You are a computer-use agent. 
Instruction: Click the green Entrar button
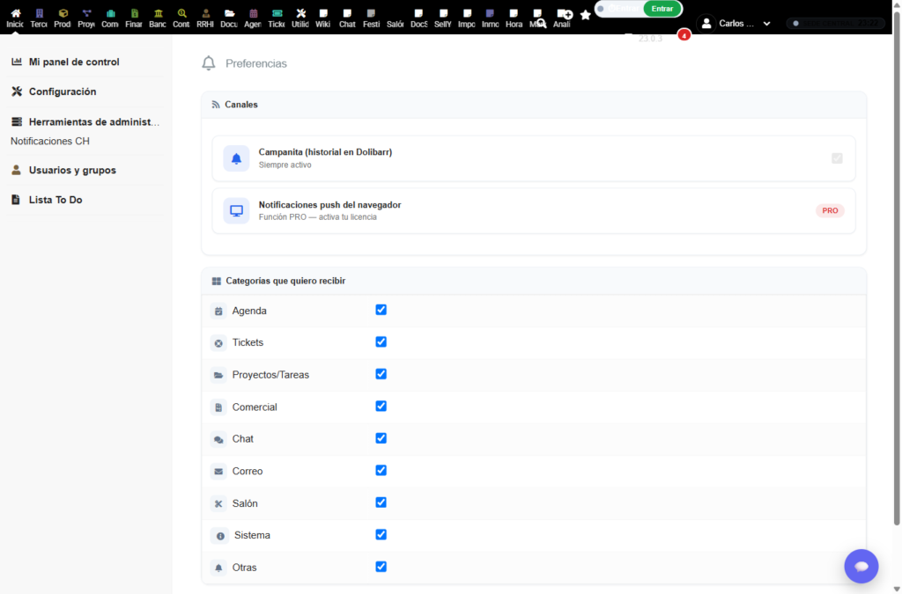(x=662, y=9)
